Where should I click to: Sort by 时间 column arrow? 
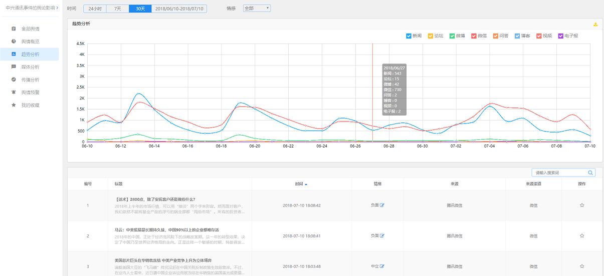[x=306, y=184]
